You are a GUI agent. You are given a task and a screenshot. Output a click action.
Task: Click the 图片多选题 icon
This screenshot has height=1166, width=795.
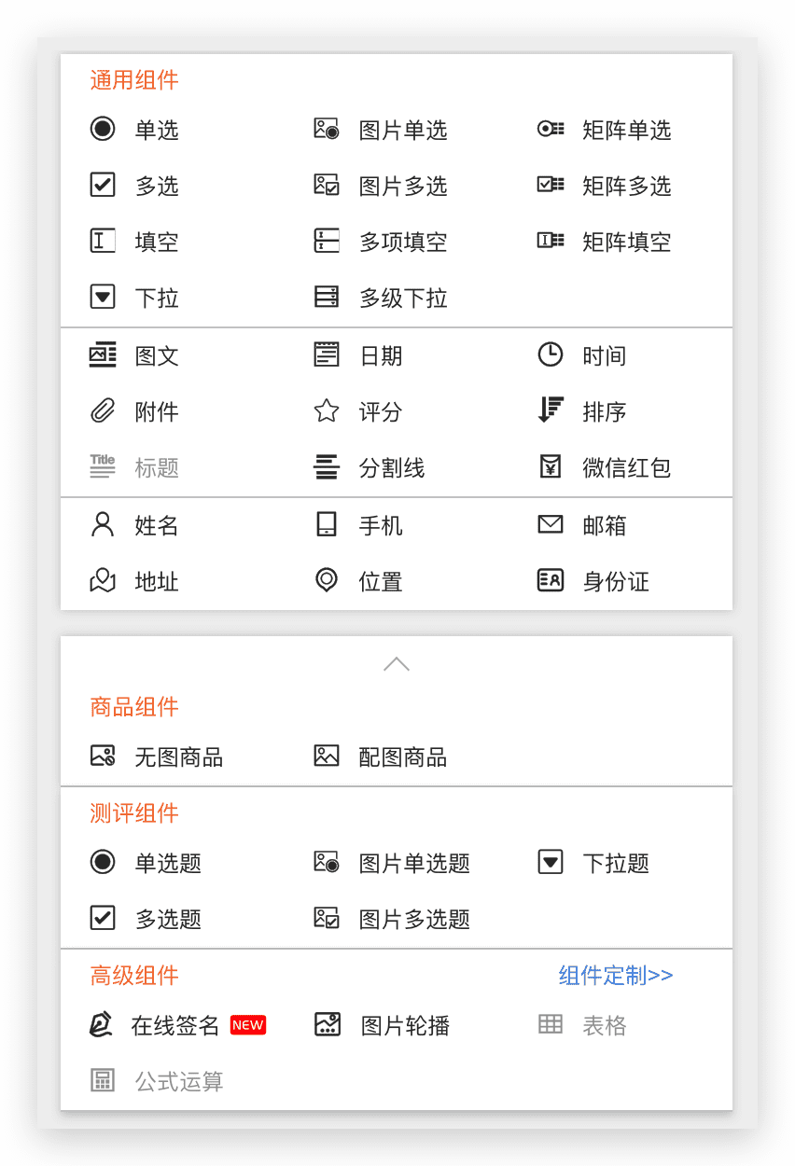[x=327, y=918]
